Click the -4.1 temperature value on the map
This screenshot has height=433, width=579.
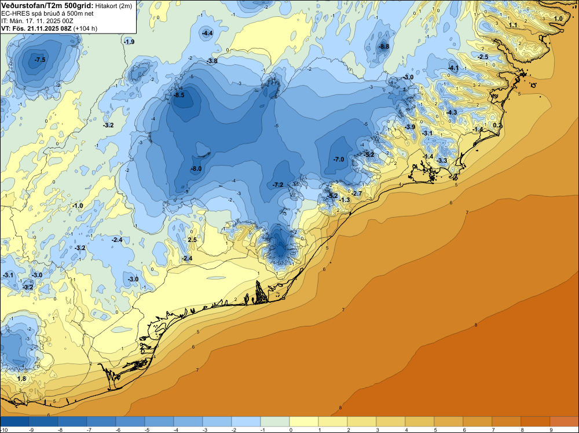(x=453, y=68)
